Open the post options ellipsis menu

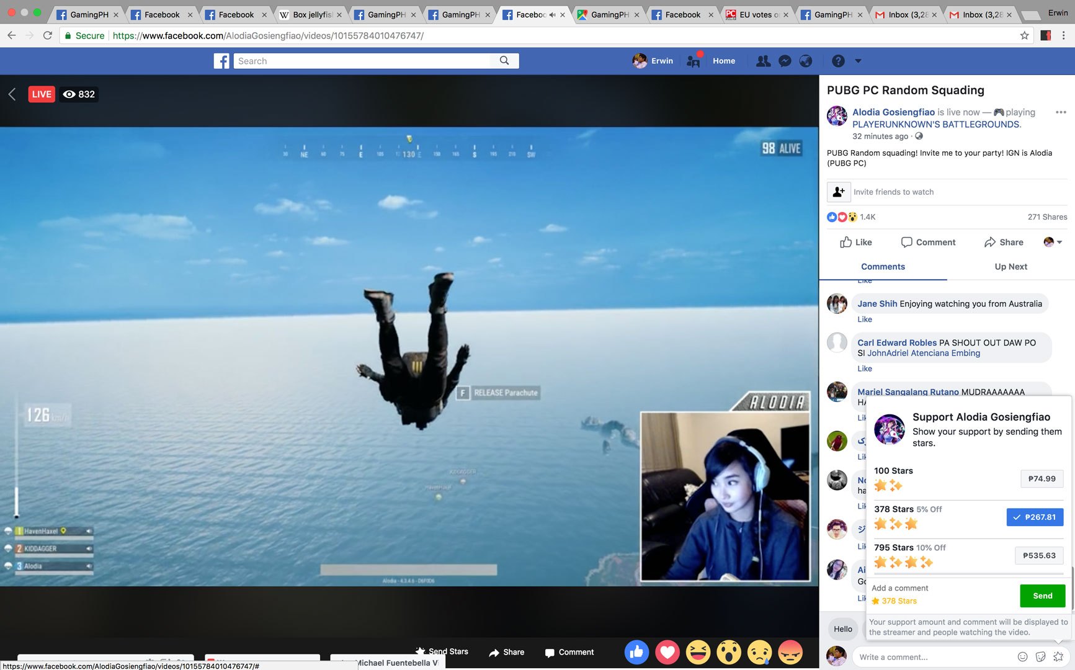(x=1061, y=112)
